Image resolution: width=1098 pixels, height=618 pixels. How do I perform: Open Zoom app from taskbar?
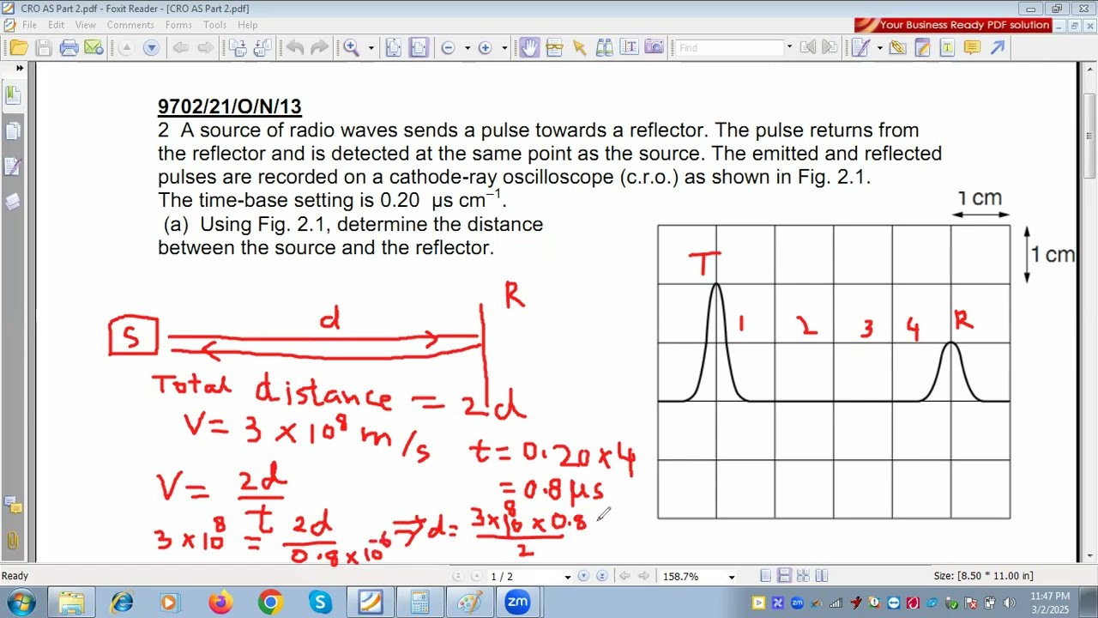click(x=517, y=603)
